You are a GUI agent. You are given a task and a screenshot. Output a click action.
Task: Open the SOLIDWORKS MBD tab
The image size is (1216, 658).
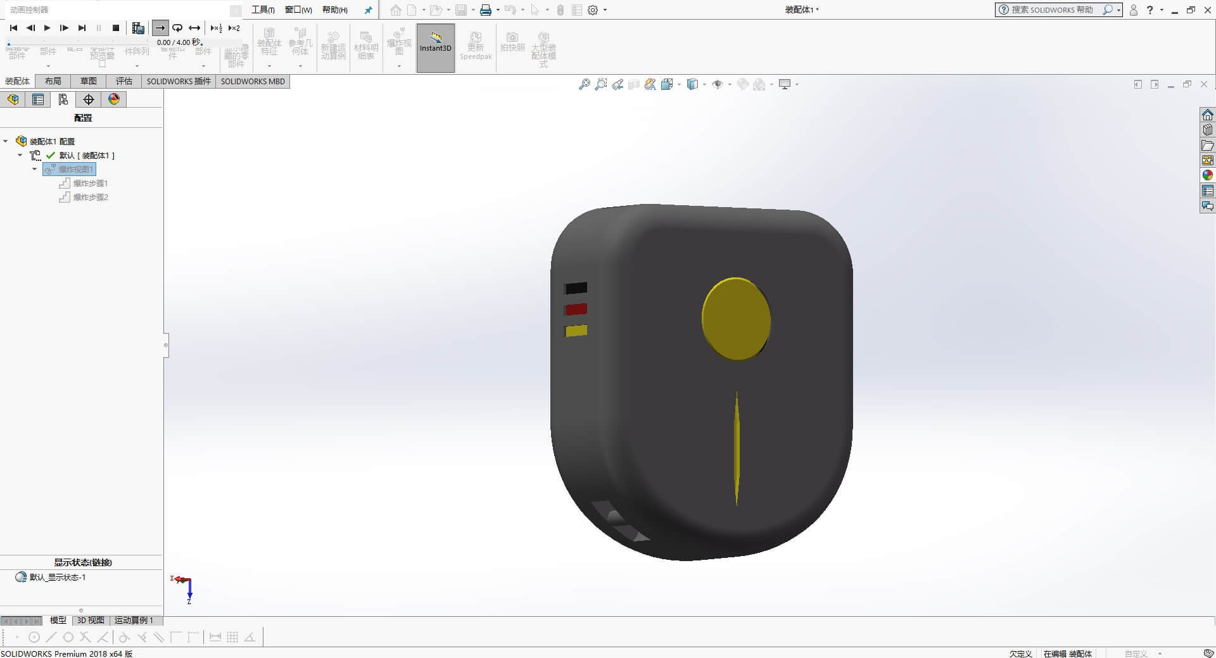click(253, 81)
